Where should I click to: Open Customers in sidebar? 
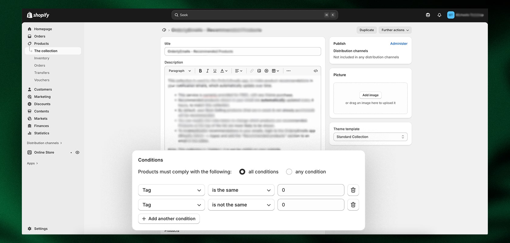[x=43, y=90]
